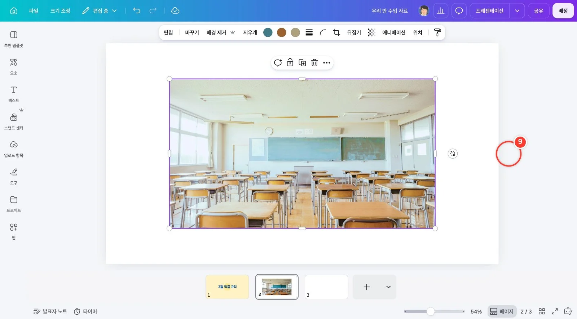Open more options for the image

tap(327, 63)
